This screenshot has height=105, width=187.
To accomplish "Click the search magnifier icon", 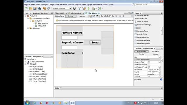I will [134, 4].
